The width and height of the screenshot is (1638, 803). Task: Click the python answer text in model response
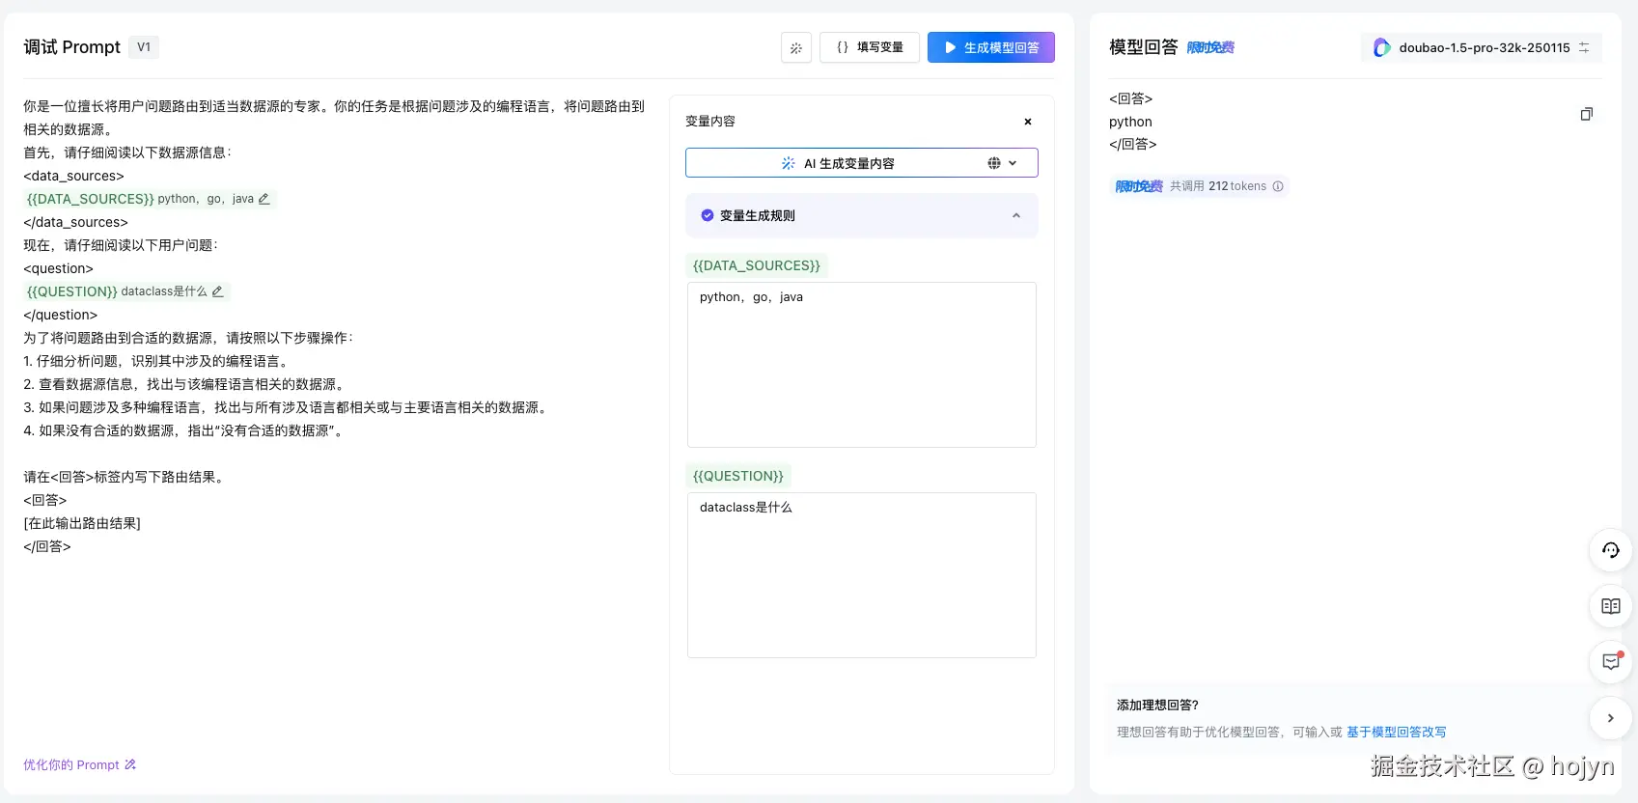tap(1130, 122)
